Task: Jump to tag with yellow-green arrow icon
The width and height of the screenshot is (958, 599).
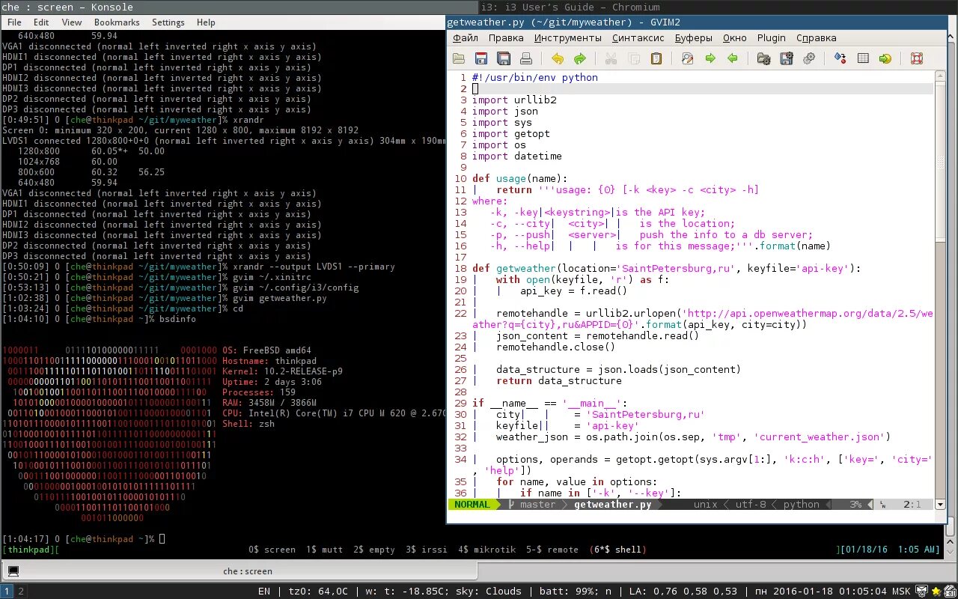Action: pyautogui.click(x=885, y=58)
